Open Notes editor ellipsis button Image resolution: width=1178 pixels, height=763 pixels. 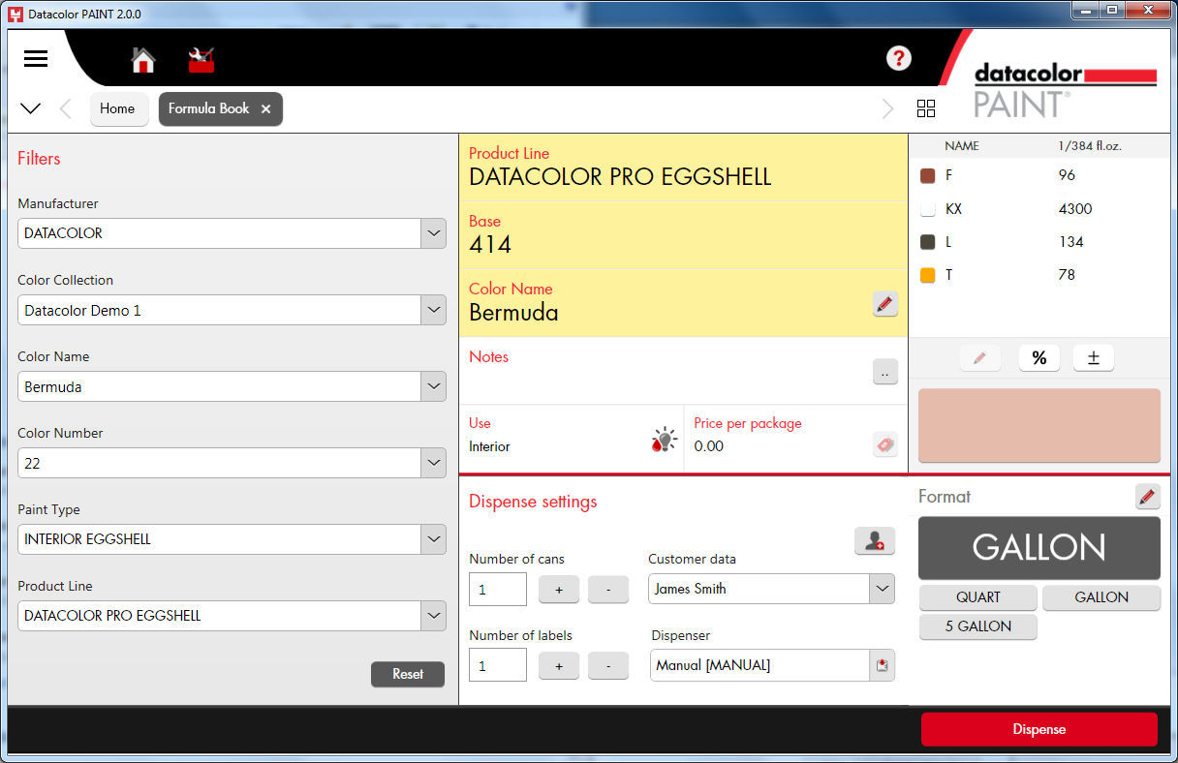coord(885,372)
